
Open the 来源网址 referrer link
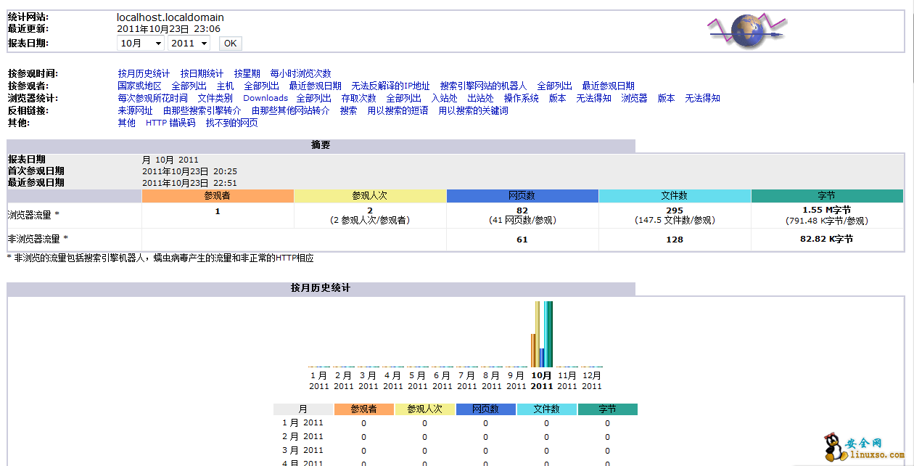coord(135,110)
